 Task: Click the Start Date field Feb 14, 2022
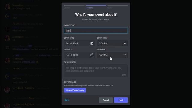79,43
